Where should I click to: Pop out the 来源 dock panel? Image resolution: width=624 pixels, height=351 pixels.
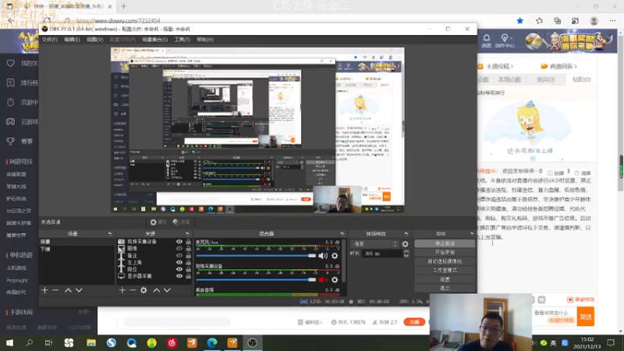coord(187,233)
